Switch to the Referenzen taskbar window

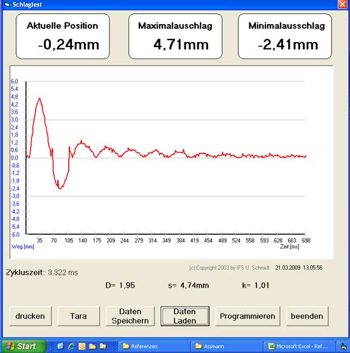click(x=154, y=346)
